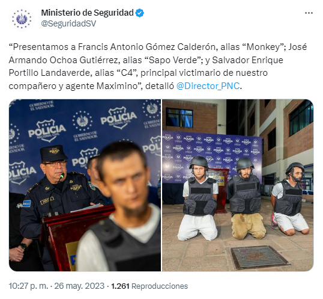Screen dimensions: 323x299
Task: Click the blurred man in foreground
Action: 118,206
